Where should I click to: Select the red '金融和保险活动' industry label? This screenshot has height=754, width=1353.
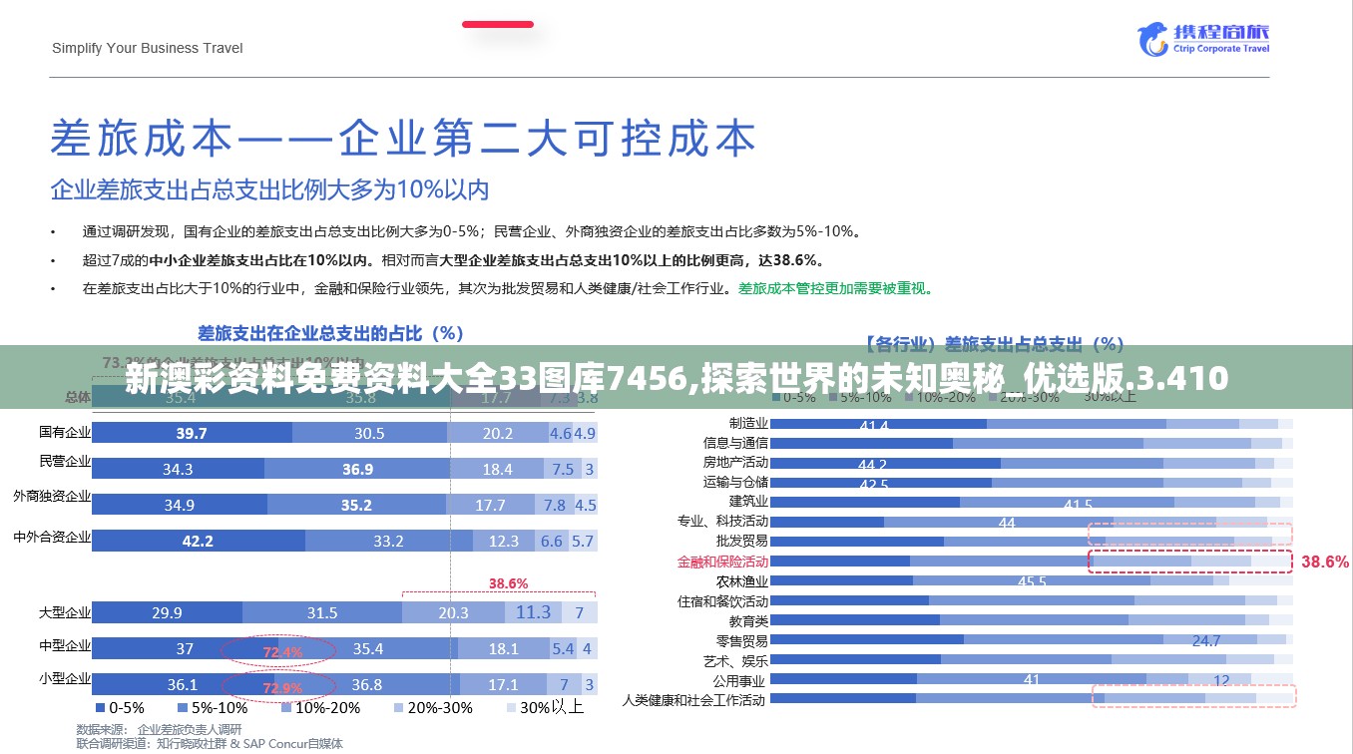click(722, 562)
